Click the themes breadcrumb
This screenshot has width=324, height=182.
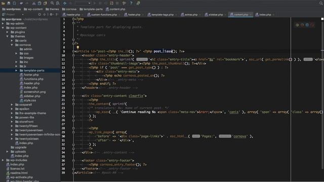coord(52,9)
